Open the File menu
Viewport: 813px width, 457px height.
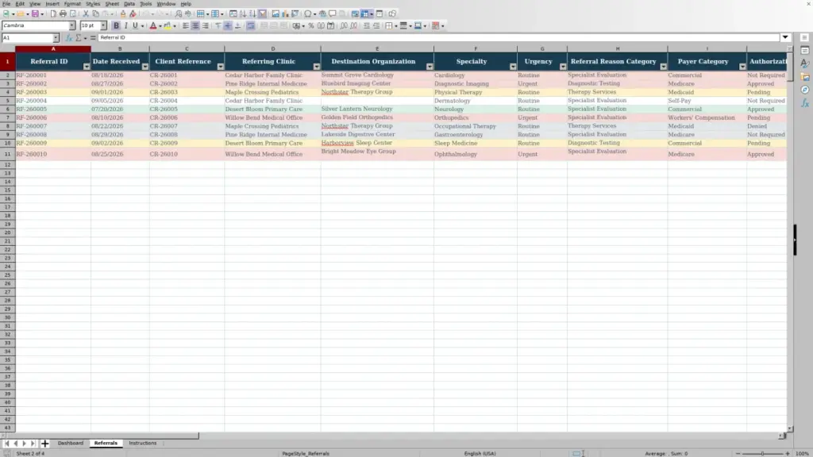click(6, 4)
